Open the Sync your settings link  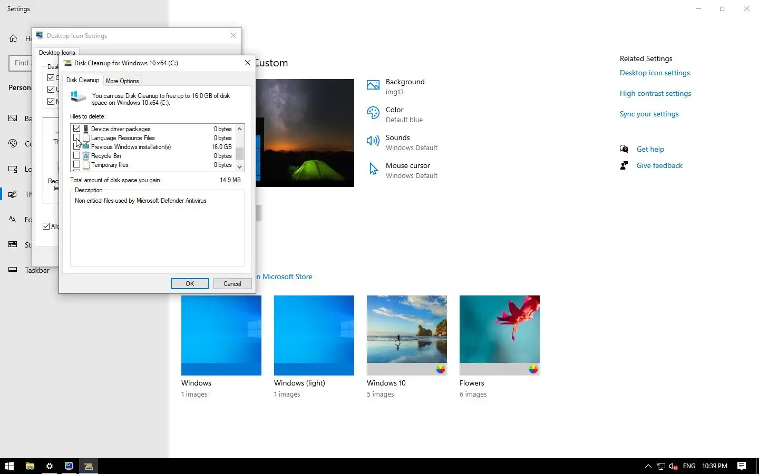pos(649,114)
